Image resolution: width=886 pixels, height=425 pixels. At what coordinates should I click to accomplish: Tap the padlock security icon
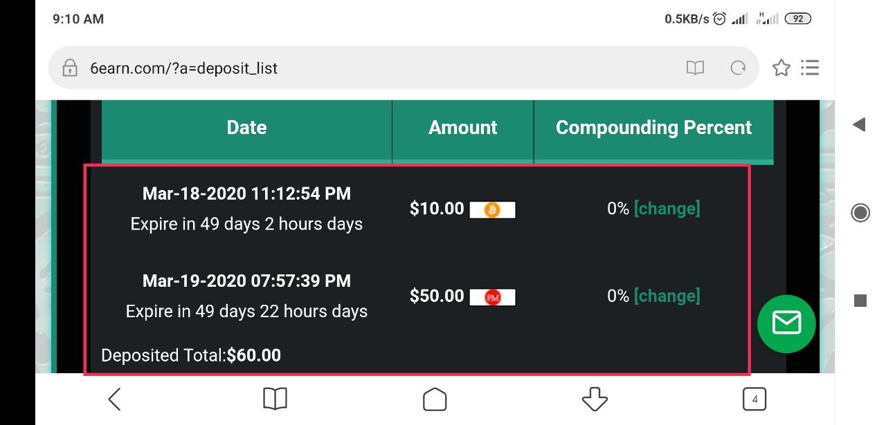69,68
